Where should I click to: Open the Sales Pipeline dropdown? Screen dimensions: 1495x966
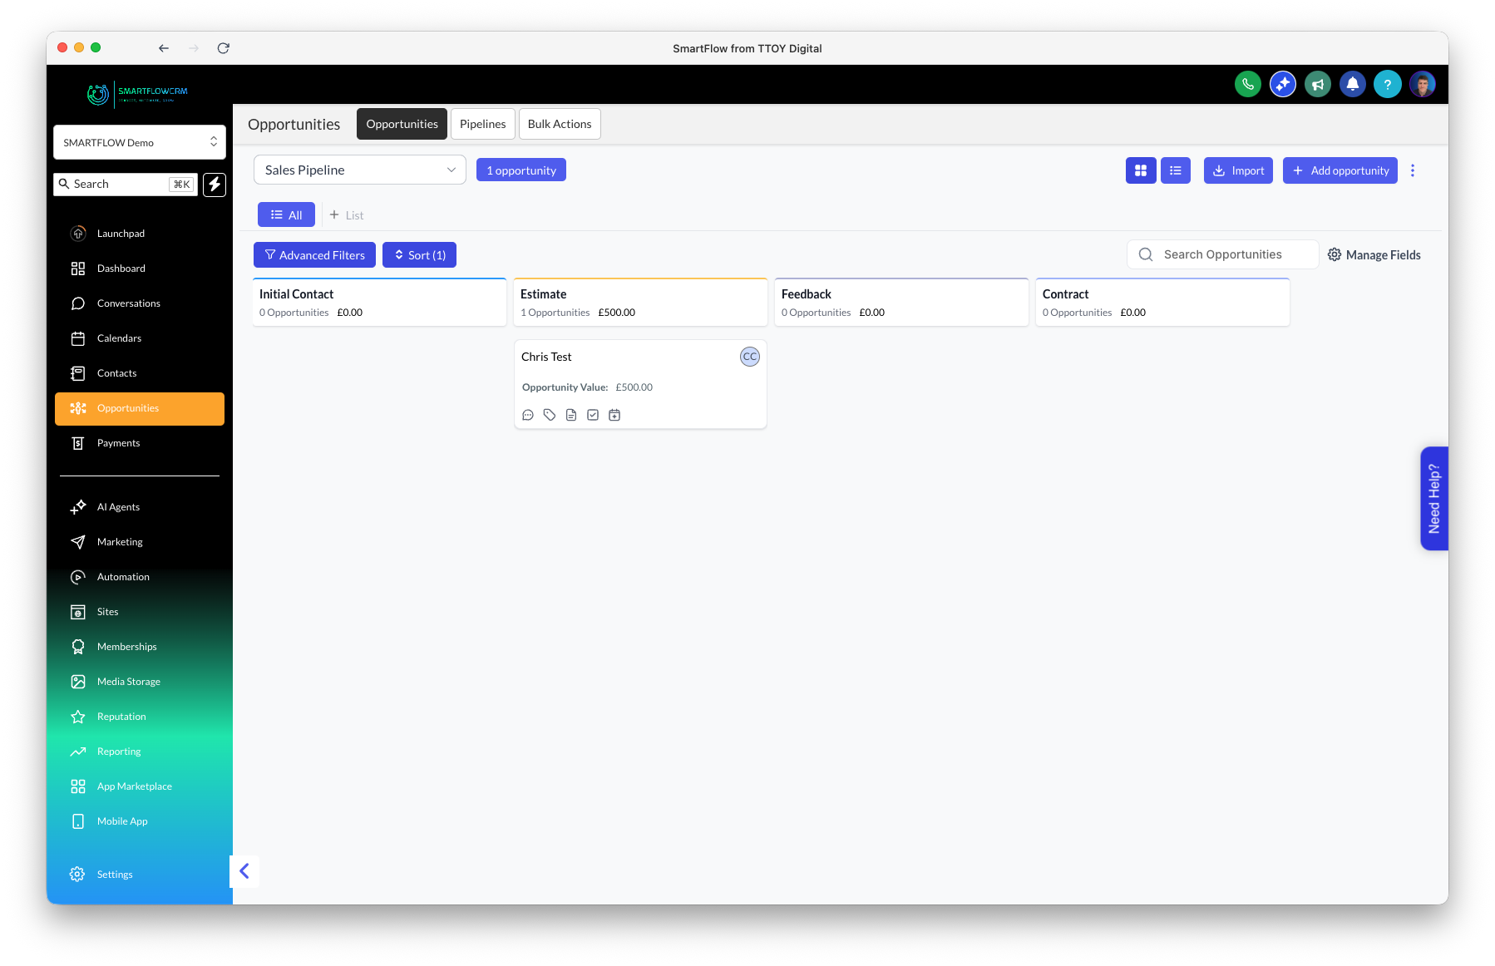(x=359, y=170)
